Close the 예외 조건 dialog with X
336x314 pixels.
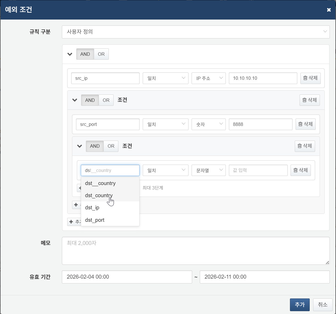[329, 10]
